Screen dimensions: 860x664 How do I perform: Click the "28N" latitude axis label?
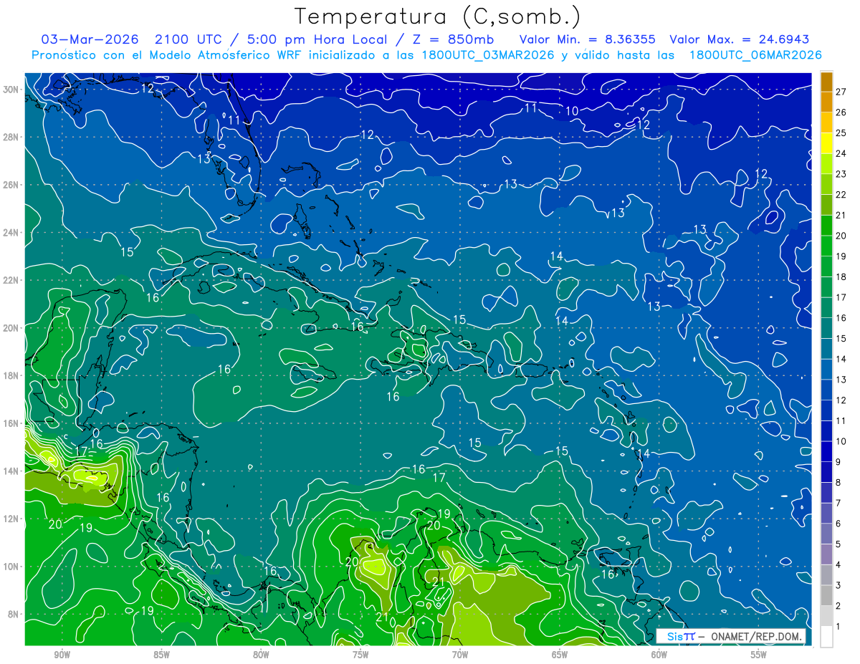11,137
